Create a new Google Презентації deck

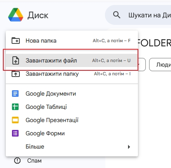tap(72, 120)
